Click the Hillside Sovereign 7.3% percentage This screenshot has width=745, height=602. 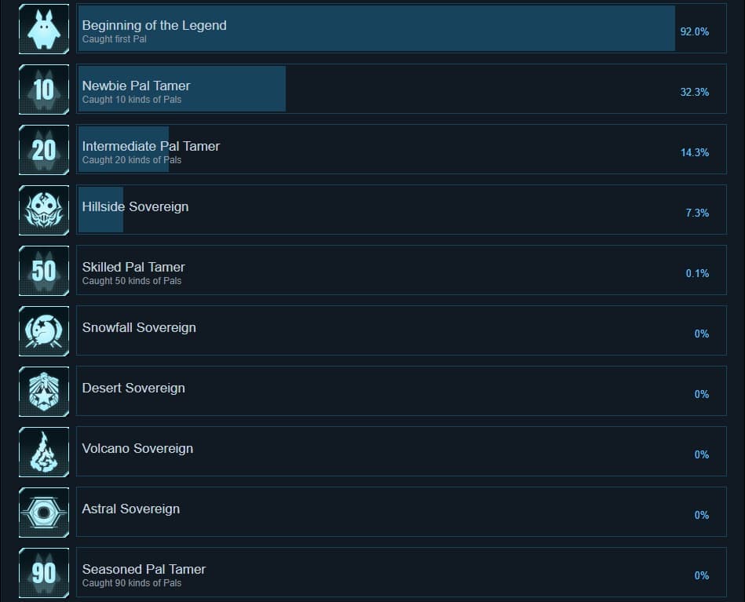[696, 213]
